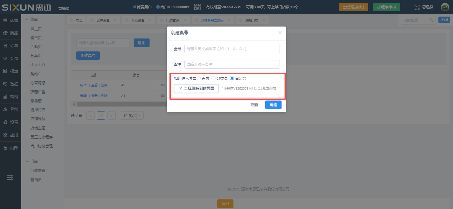Collapse sidebar using the bottom menu icon
The width and height of the screenshot is (453, 209).
click(x=10, y=177)
